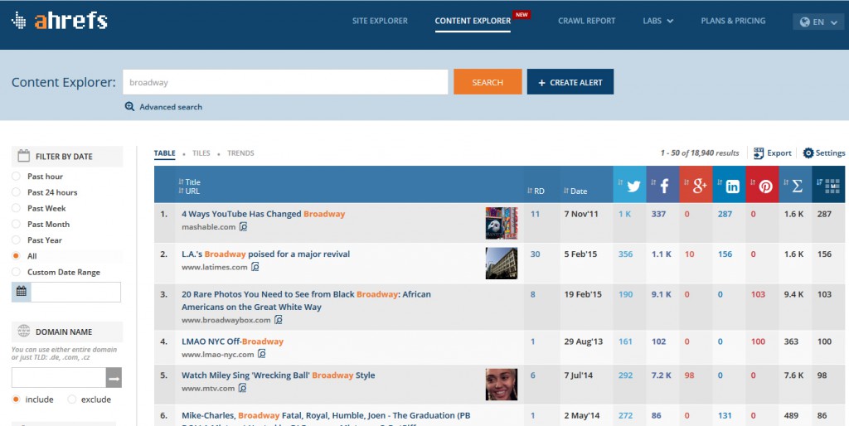Sort by total shares sigma icon
Screen dimensions: 849x426
pyautogui.click(x=797, y=186)
